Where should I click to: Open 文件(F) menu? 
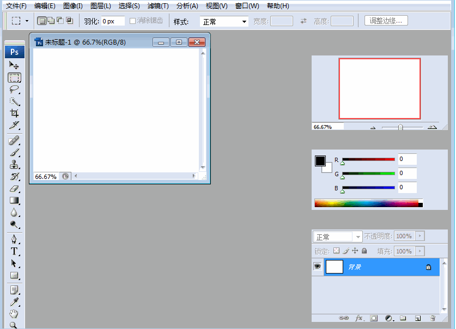pyautogui.click(x=16, y=6)
